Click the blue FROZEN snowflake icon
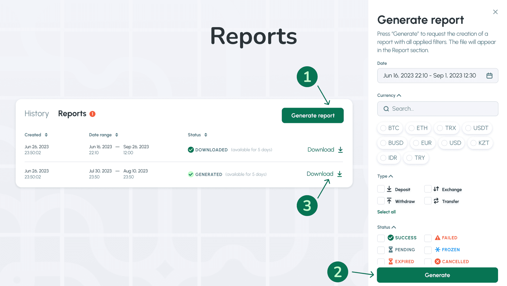 (438, 249)
